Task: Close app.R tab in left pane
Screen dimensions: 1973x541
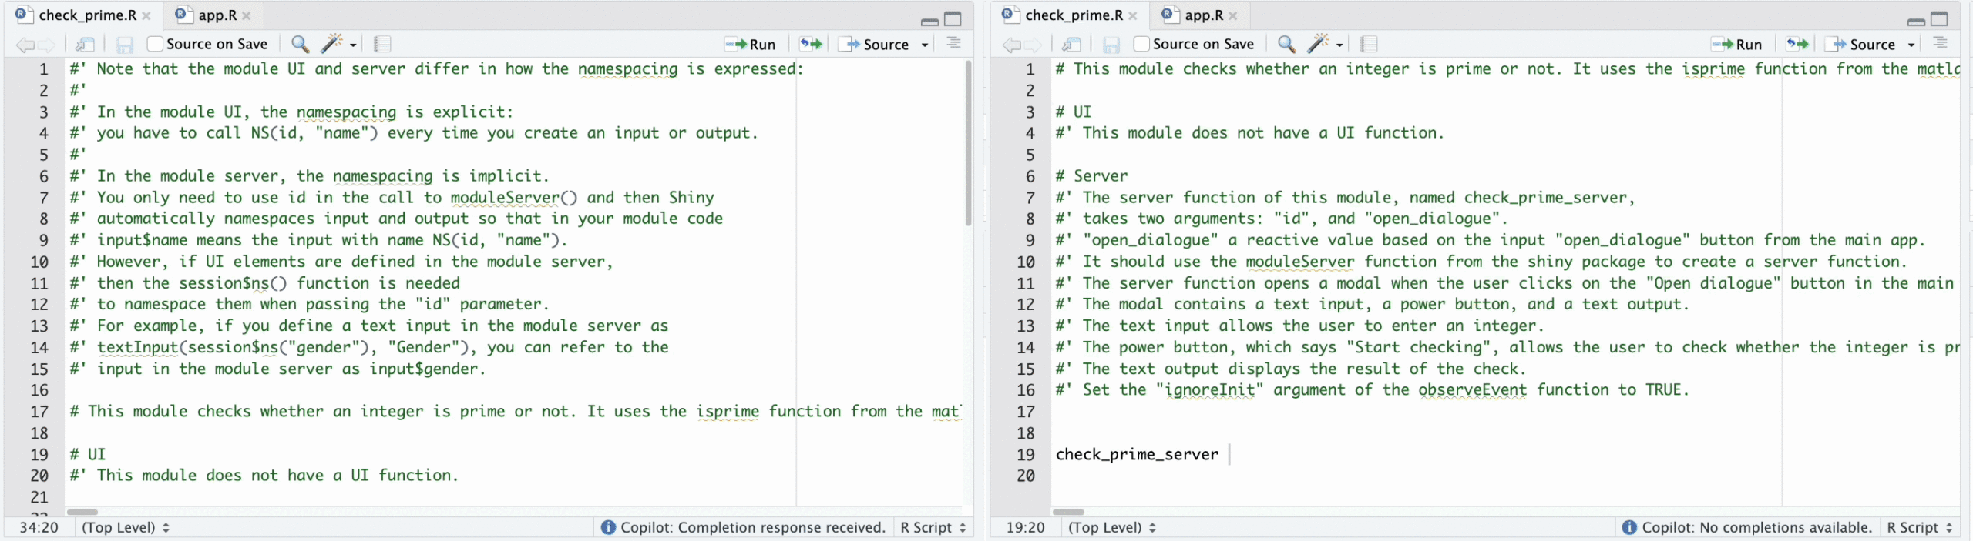Action: click(247, 15)
